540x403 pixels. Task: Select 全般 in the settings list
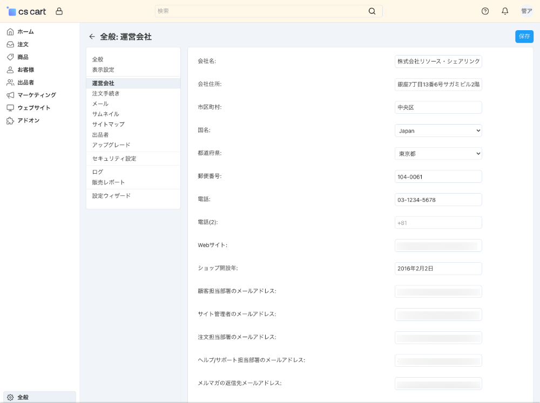(98, 59)
